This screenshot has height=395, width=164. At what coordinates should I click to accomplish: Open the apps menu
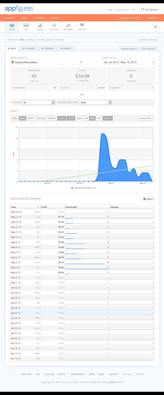coord(24,18)
